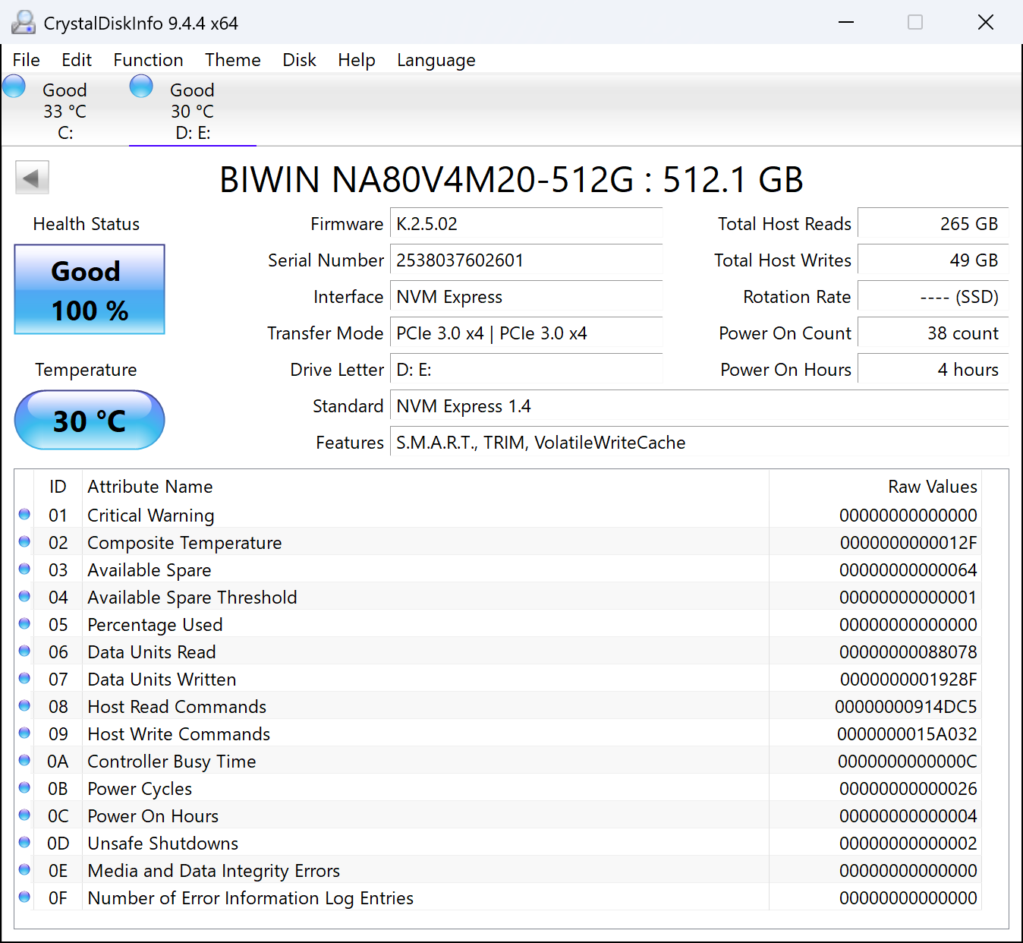The height and width of the screenshot is (943, 1023).
Task: Click the status dot beside Data Units Written
Action: pos(24,678)
